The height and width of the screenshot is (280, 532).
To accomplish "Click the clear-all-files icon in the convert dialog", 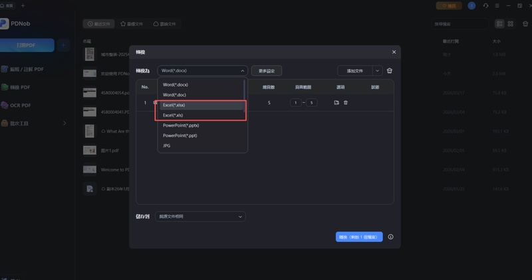I will coord(390,70).
